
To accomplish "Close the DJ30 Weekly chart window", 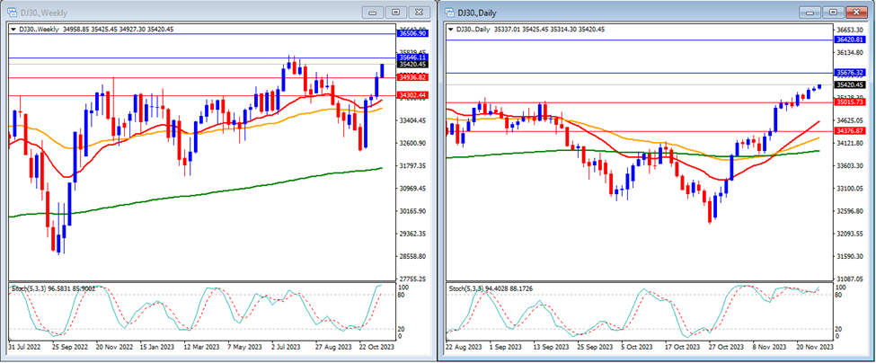I will (x=417, y=12).
